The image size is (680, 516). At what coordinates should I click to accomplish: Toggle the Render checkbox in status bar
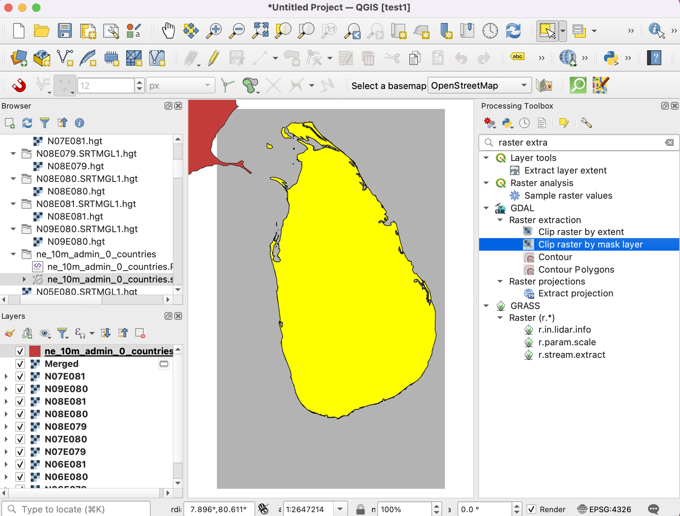[531, 509]
